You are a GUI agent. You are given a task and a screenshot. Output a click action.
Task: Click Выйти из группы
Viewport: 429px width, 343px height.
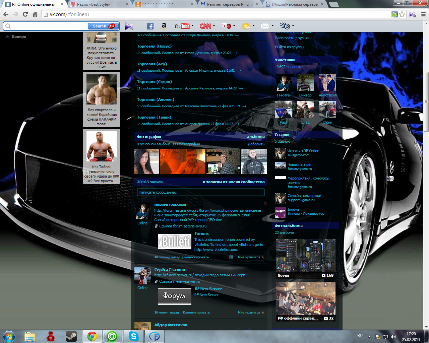coord(290,47)
